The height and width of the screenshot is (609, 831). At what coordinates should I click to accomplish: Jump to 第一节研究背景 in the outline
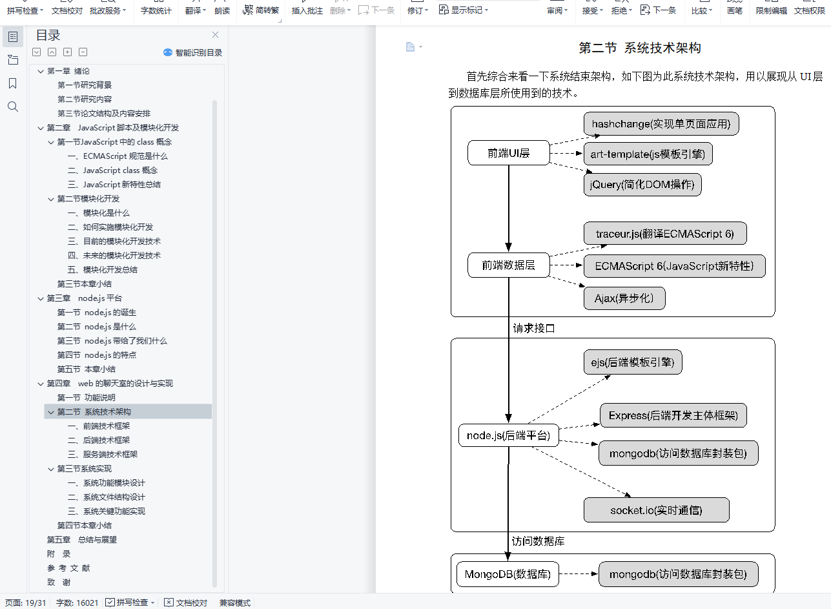click(85, 85)
